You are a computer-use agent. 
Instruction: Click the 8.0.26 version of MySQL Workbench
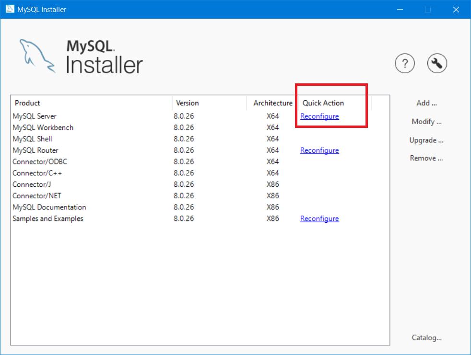coord(184,127)
